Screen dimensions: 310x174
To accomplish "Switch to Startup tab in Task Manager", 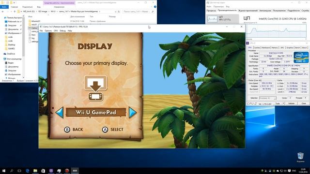I will click(x=265, y=11).
